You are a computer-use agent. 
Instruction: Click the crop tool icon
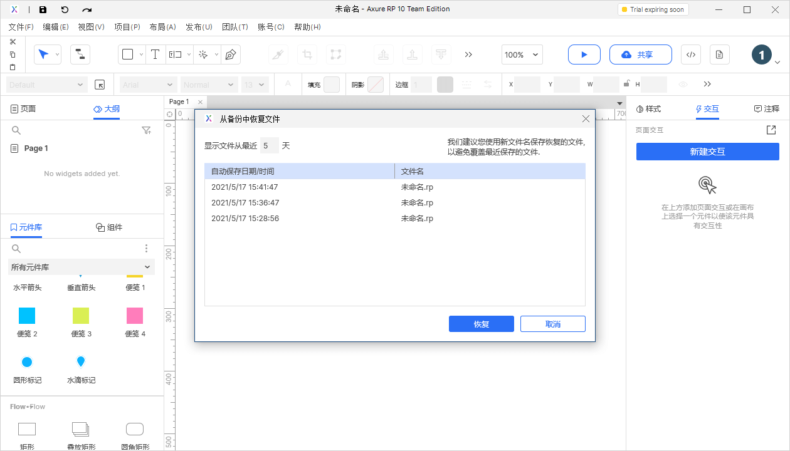pos(307,54)
